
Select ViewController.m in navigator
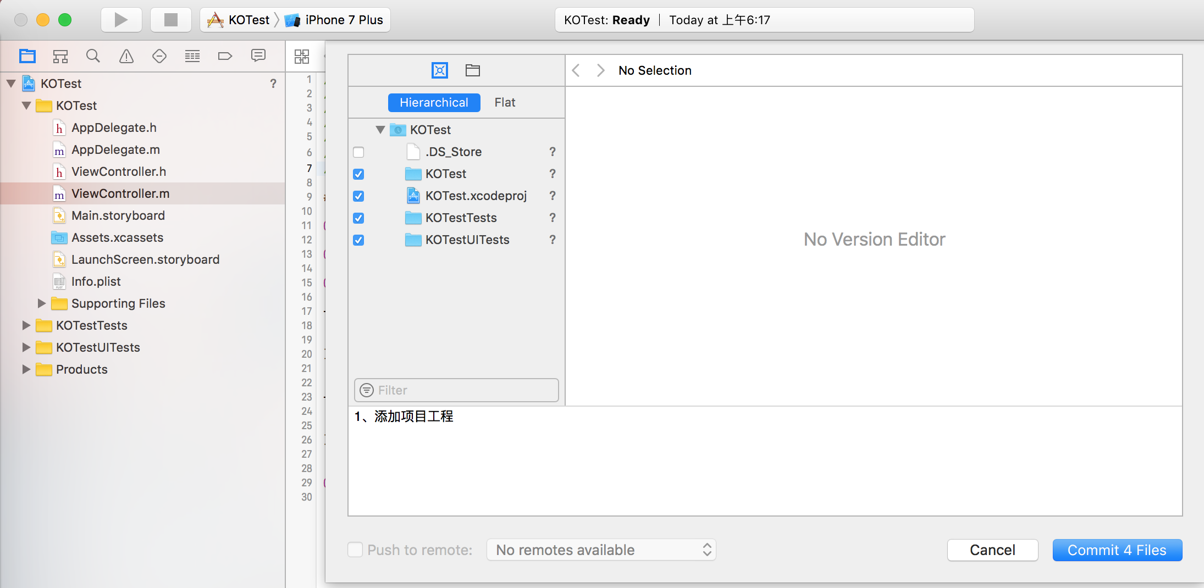143,193
